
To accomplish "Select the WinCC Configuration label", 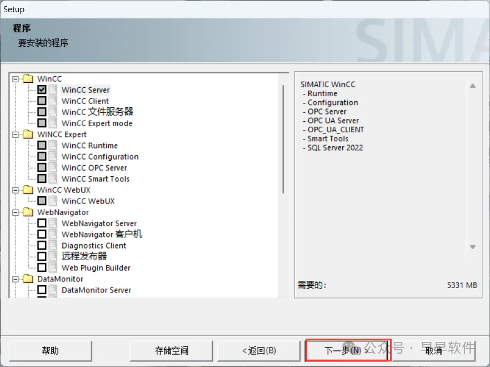I will pos(100,157).
